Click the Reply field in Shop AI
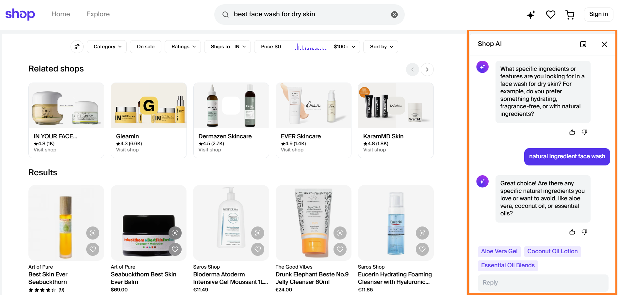This screenshot has width=618, height=295. click(543, 283)
